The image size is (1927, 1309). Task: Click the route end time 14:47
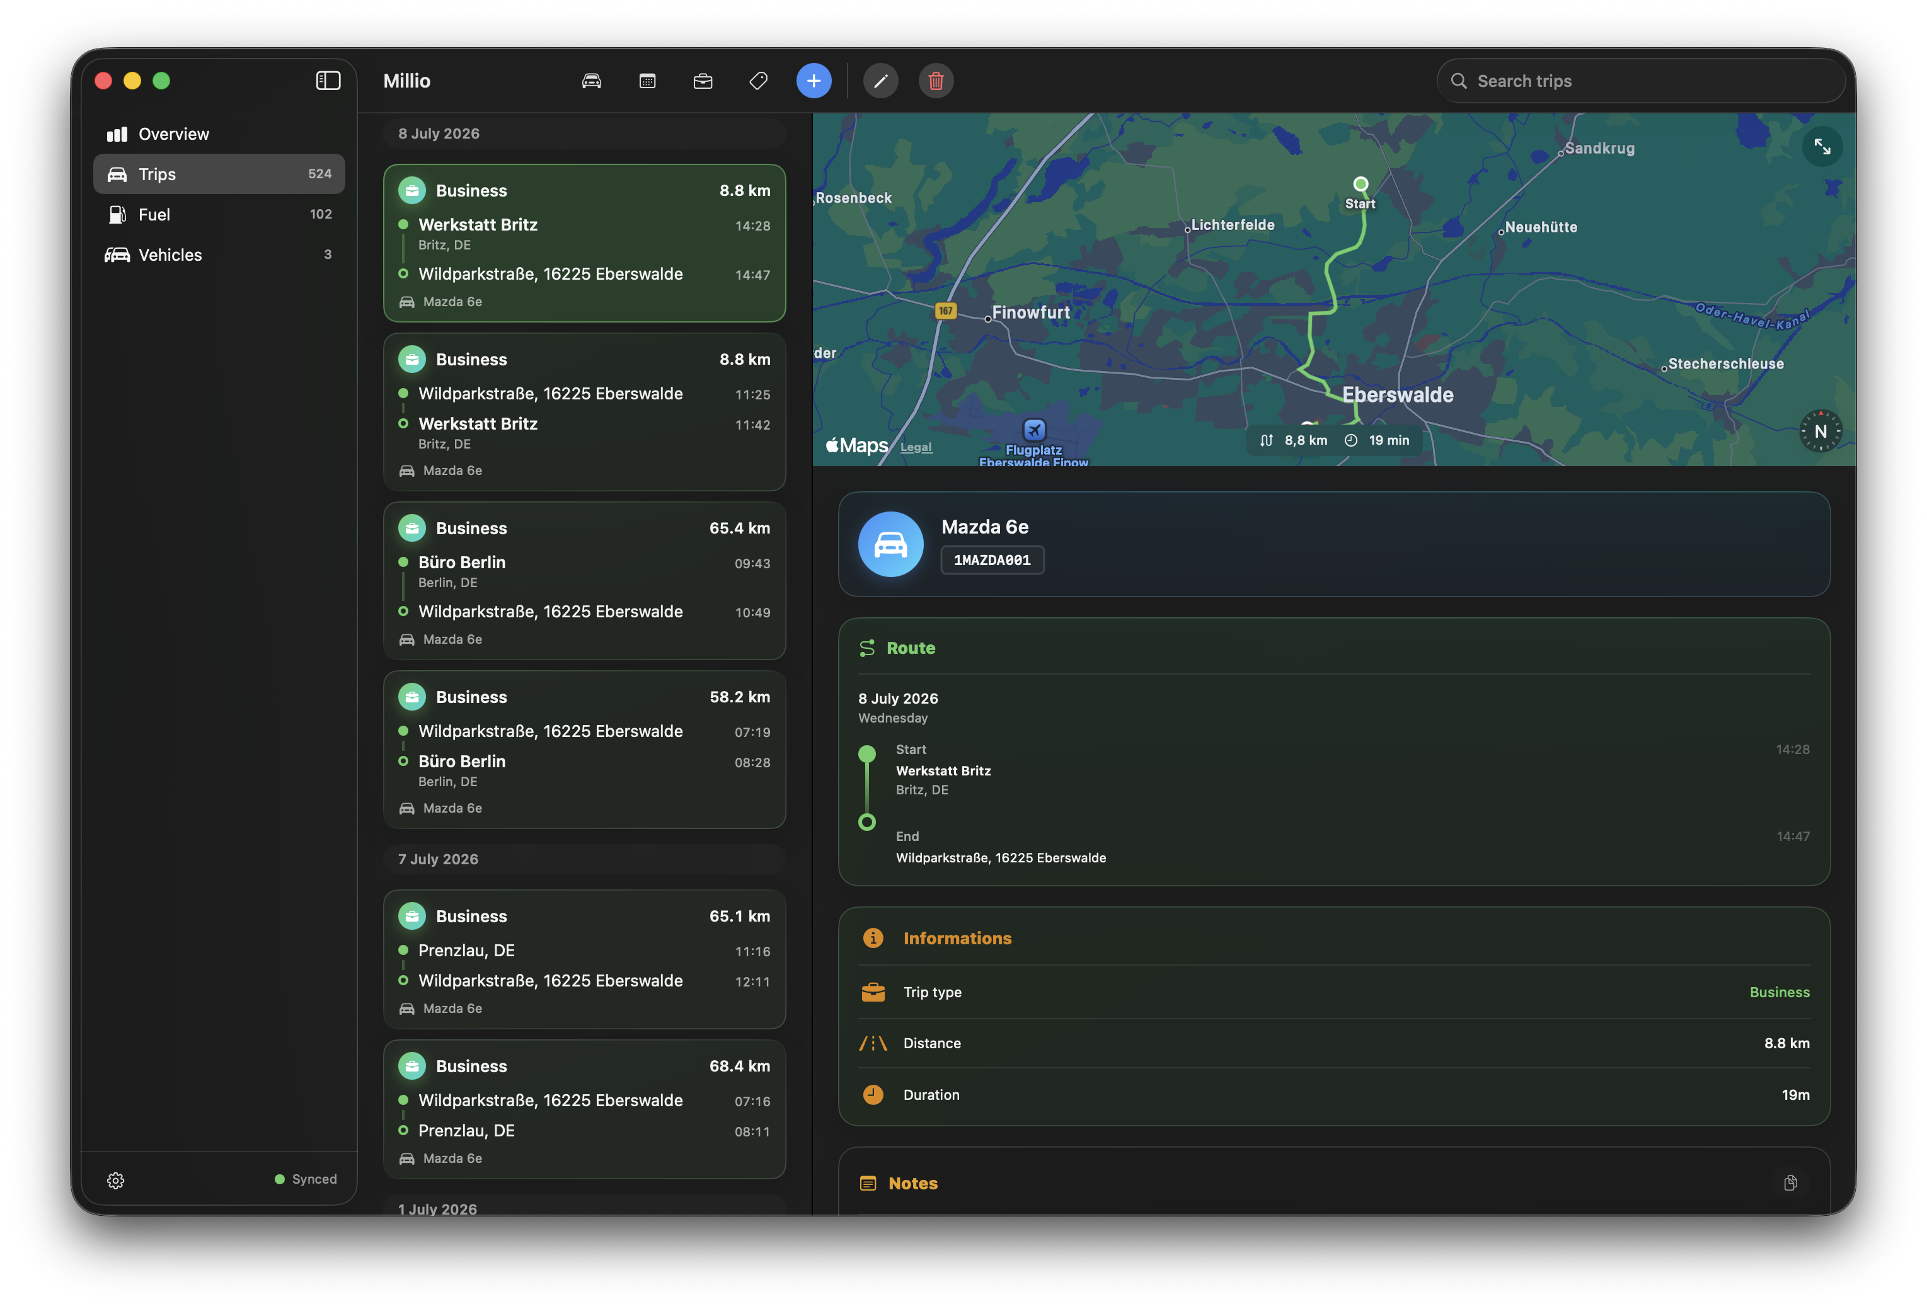coord(1793,837)
